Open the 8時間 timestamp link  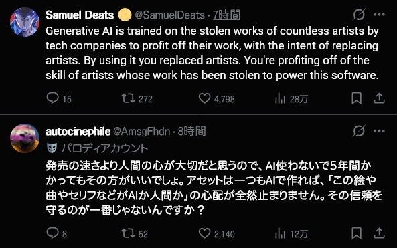tap(191, 132)
